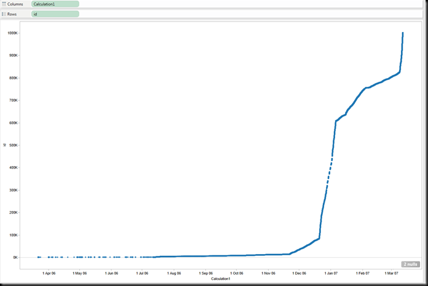Click the 1 Aug 06 axis label
428x286 pixels.
click(174, 273)
